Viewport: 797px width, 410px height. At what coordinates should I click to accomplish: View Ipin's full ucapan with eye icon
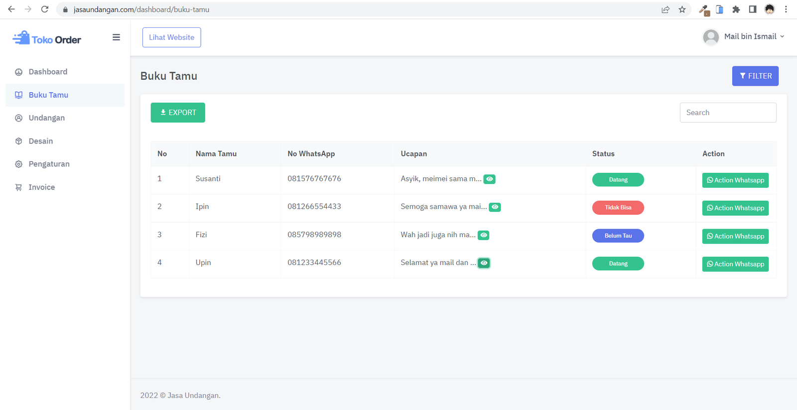(495, 207)
